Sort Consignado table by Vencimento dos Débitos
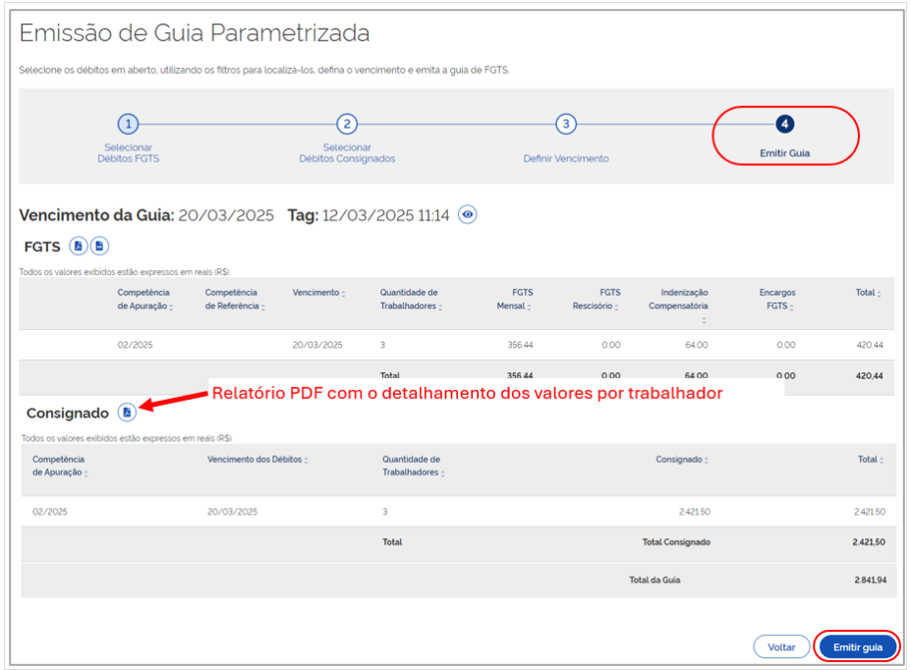 pos(257,460)
